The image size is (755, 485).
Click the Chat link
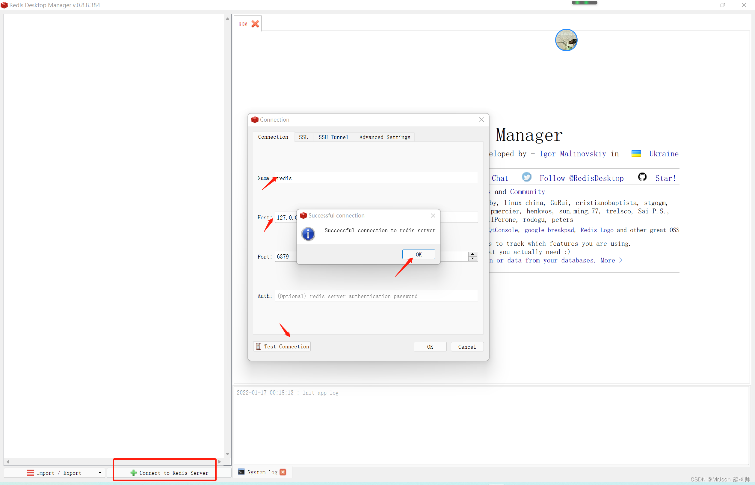pyautogui.click(x=500, y=178)
